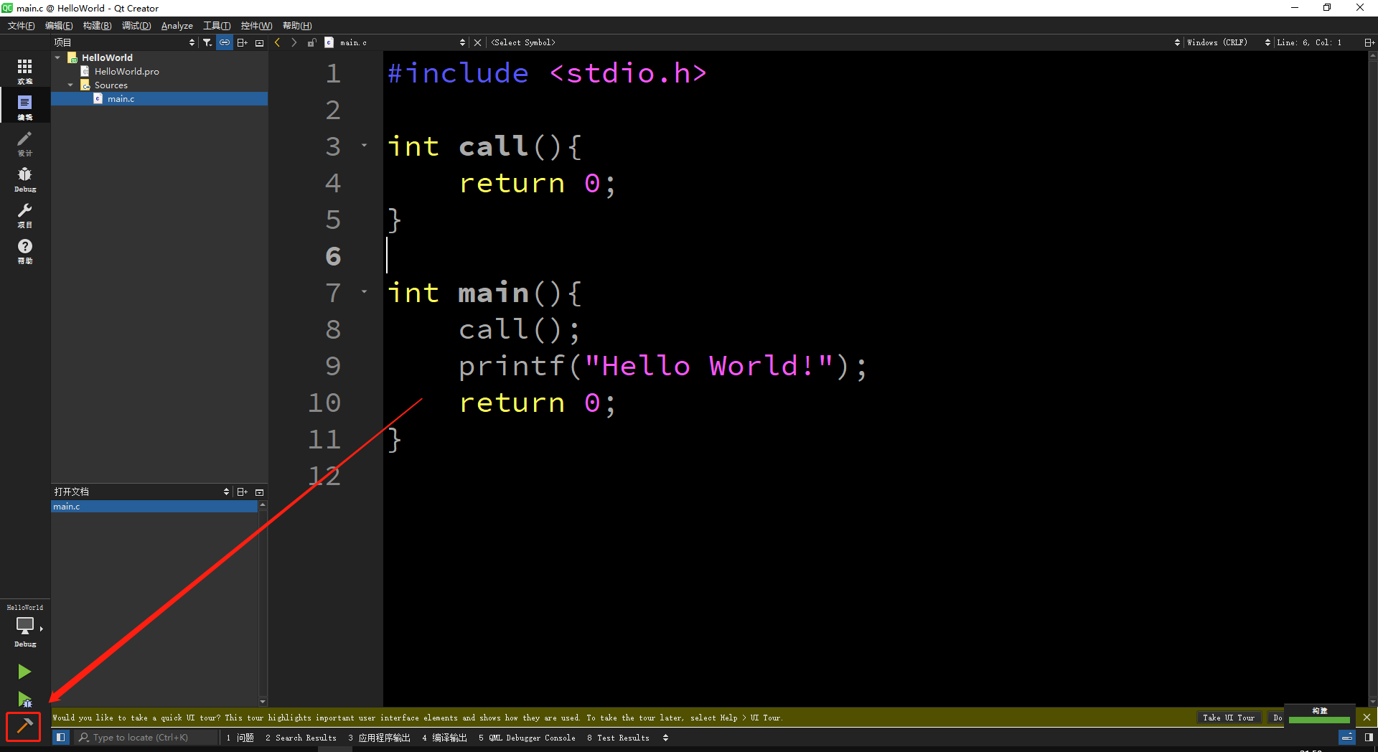Toggle progress details button in status bar

point(1347,737)
